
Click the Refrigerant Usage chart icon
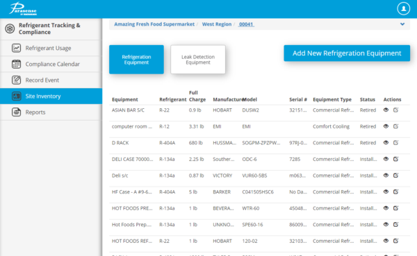click(16, 48)
